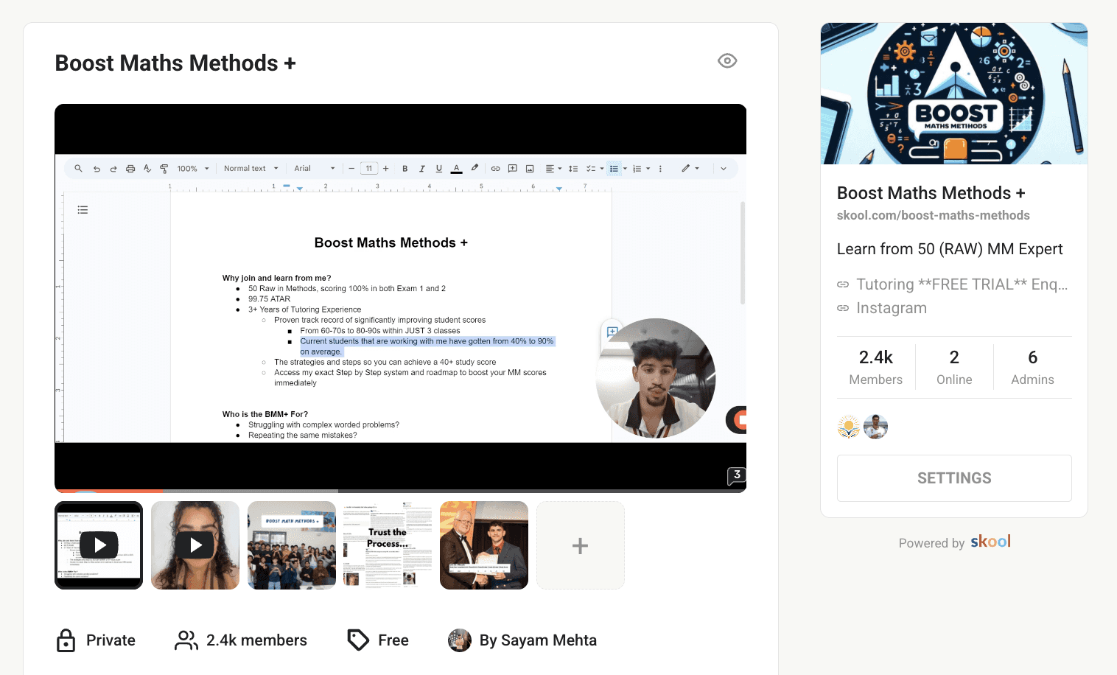
Task: Add new media with the plus tile
Action: [581, 545]
